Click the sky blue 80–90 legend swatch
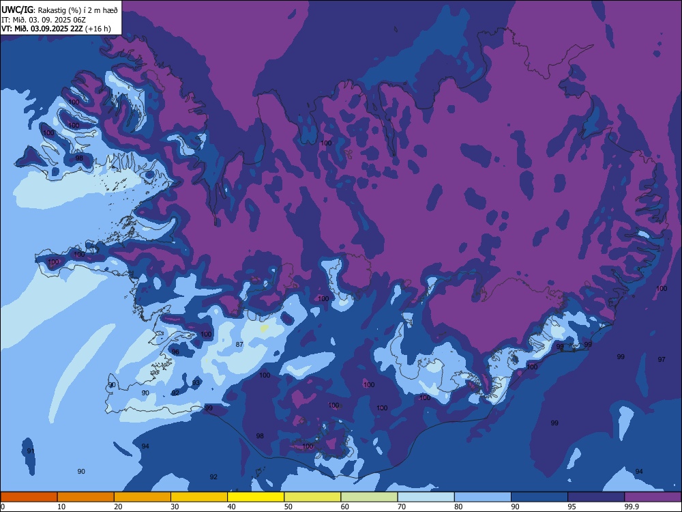This screenshot has width=682, height=512. (483, 497)
